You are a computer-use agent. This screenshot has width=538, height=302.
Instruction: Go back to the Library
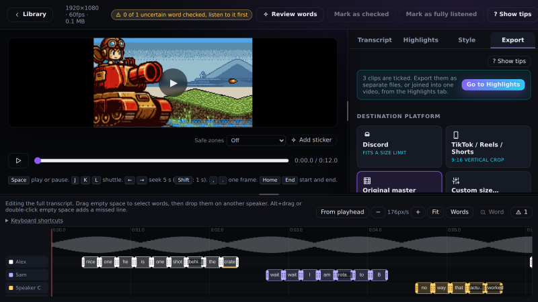click(30, 14)
